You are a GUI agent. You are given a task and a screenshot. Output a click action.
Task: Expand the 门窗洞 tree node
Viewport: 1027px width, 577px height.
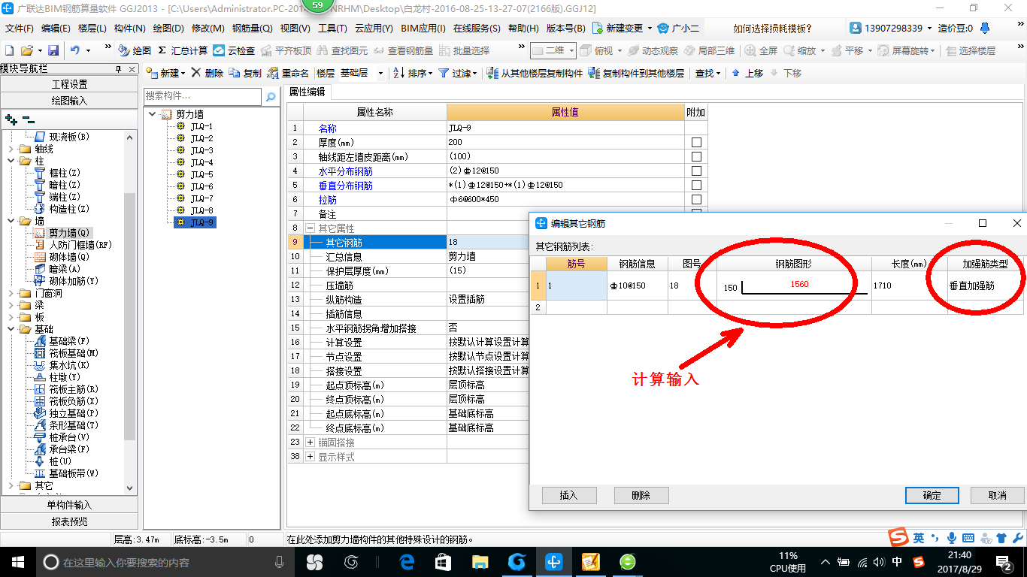[11, 293]
